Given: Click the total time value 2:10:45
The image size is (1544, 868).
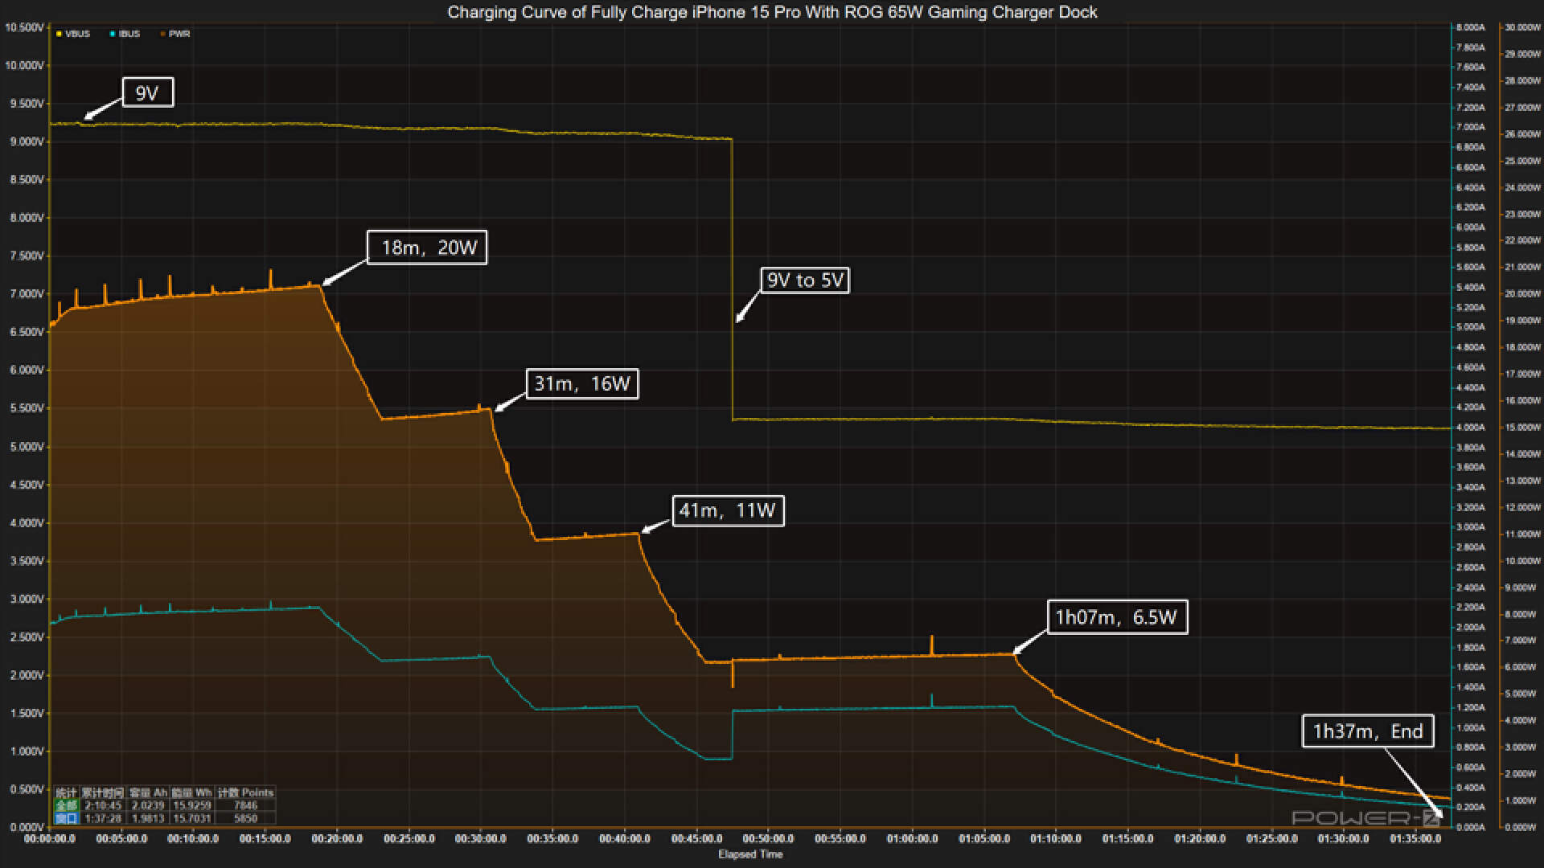Looking at the screenshot, I should (x=103, y=805).
